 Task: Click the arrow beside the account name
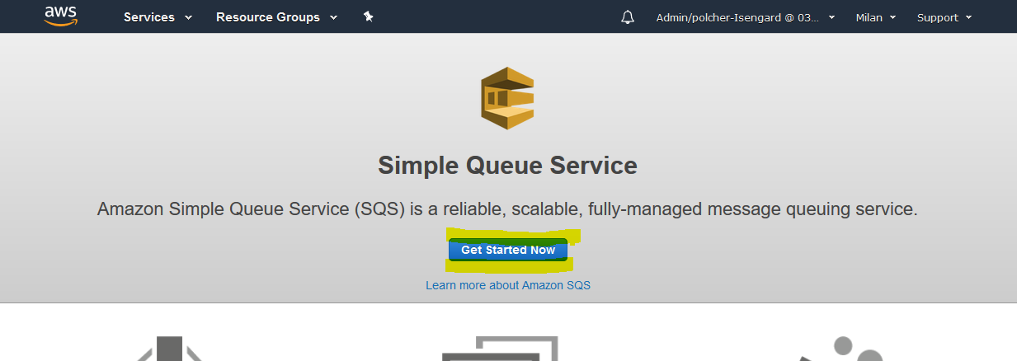click(x=831, y=17)
